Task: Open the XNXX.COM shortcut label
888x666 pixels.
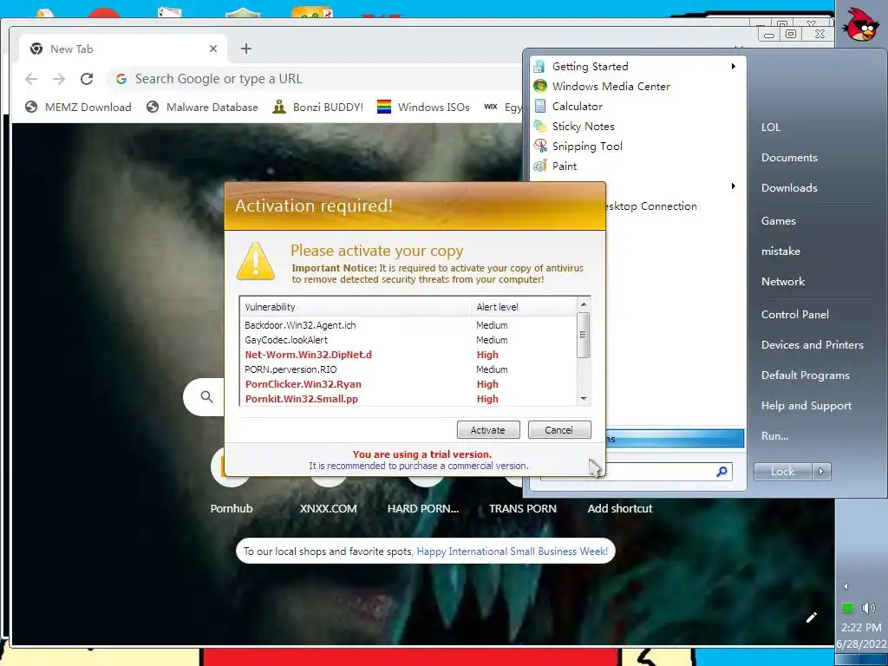Action: coord(329,508)
